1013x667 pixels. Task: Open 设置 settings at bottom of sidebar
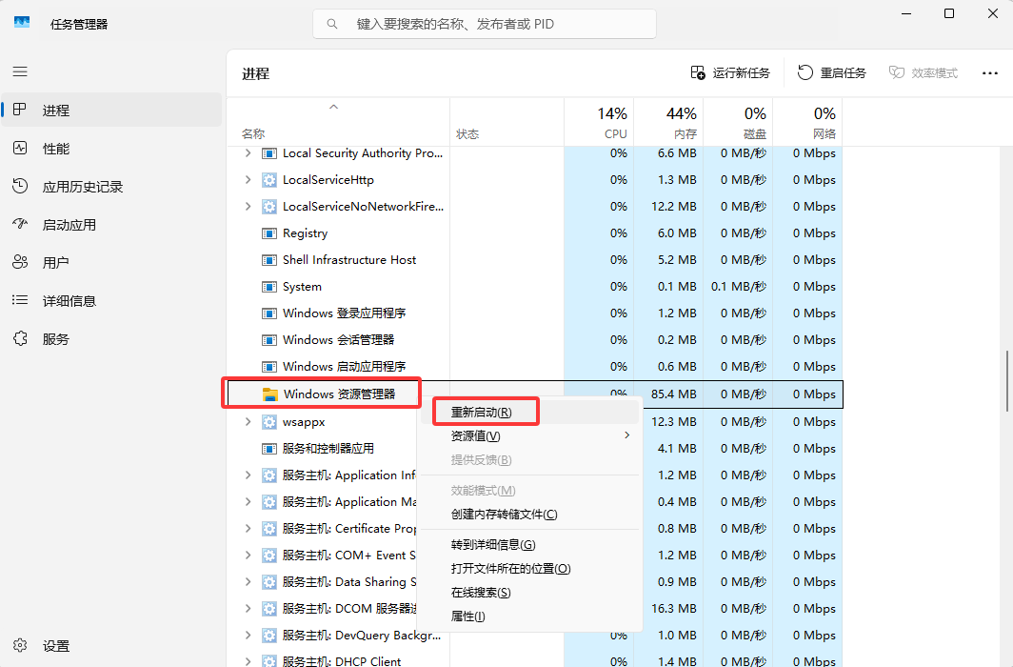111,646
